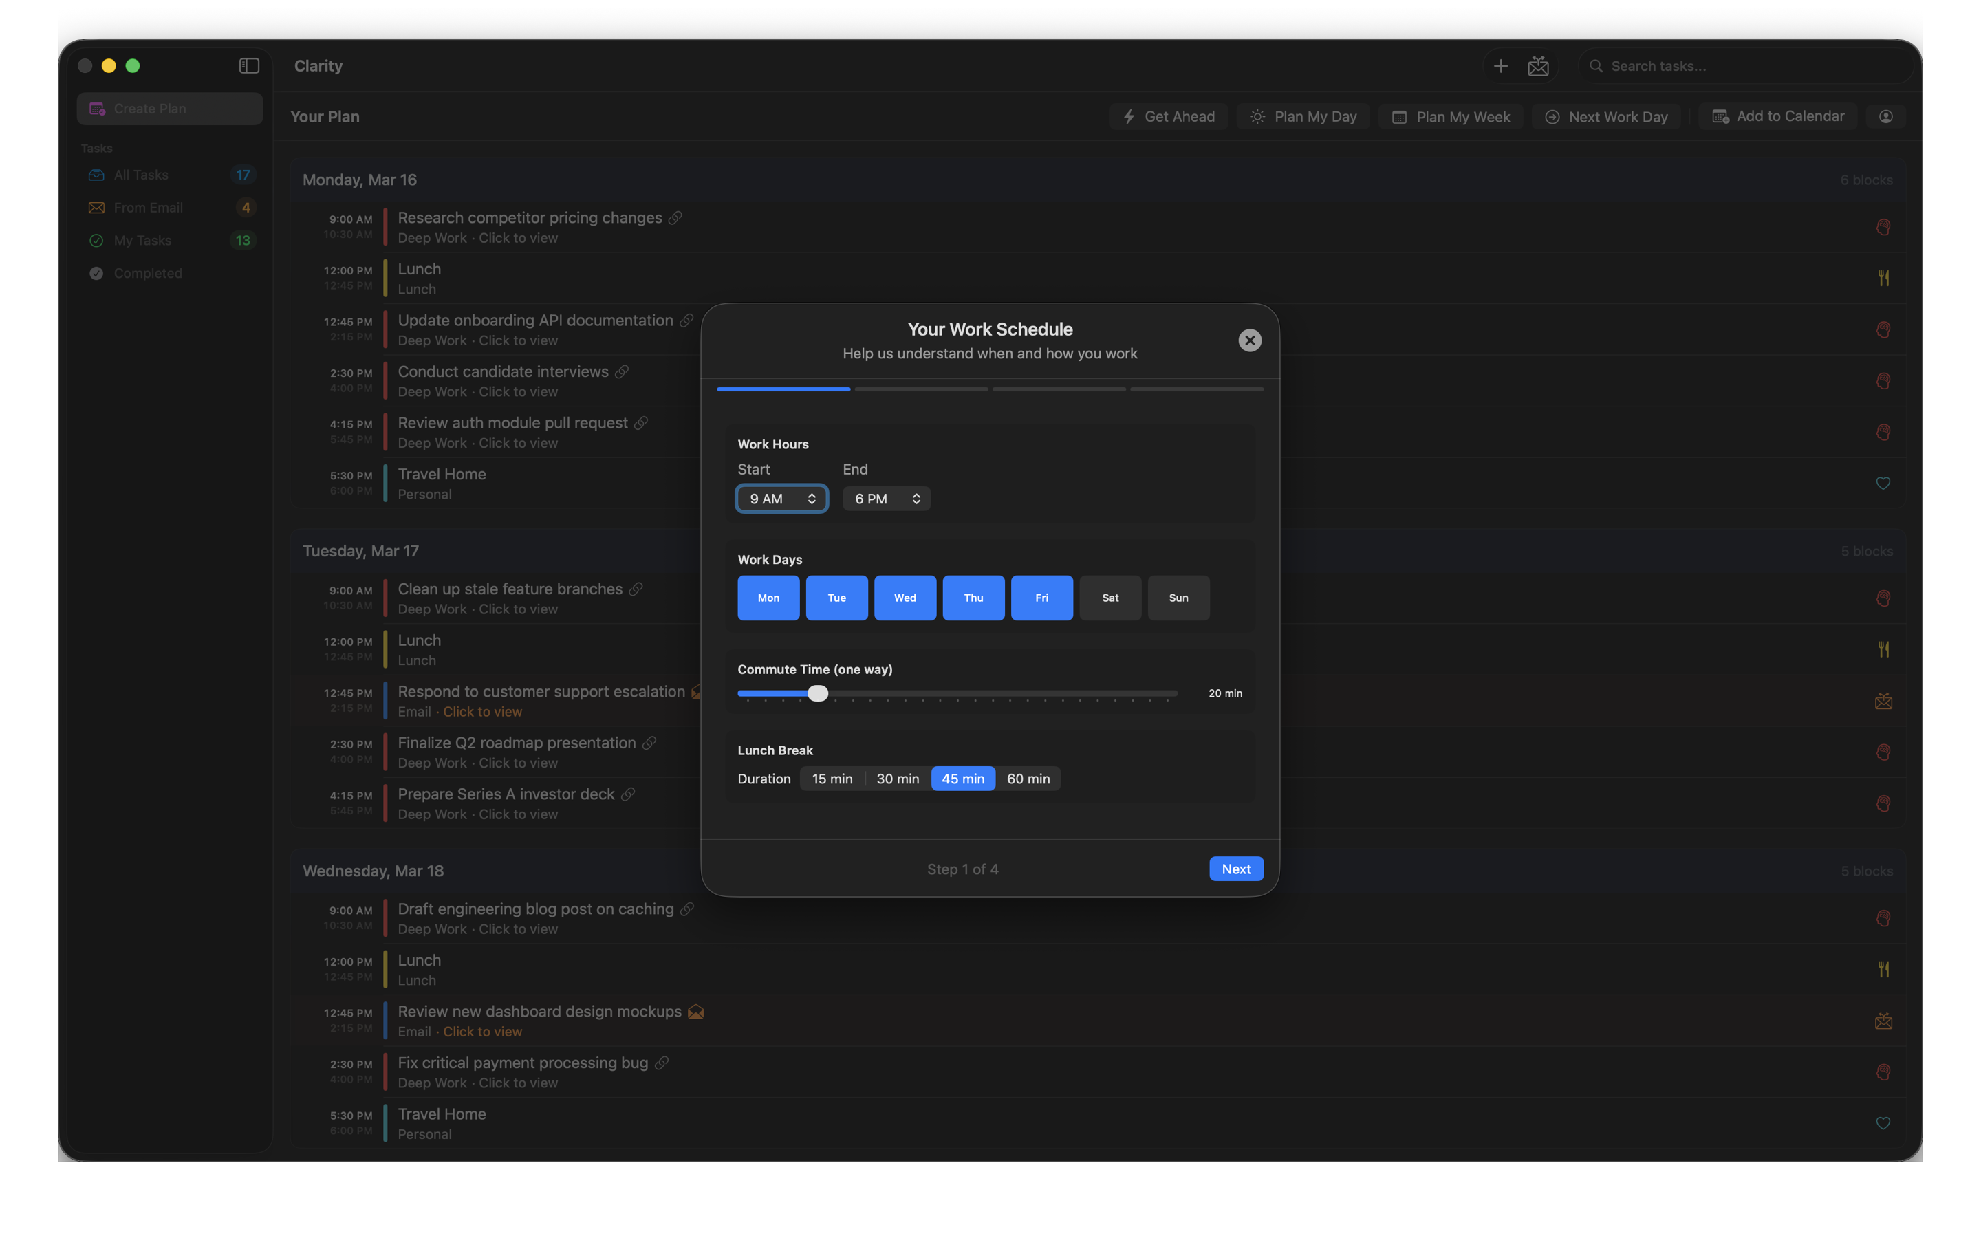Select the 60 min lunch break option
The height and width of the screenshot is (1238, 1981).
pos(1028,779)
